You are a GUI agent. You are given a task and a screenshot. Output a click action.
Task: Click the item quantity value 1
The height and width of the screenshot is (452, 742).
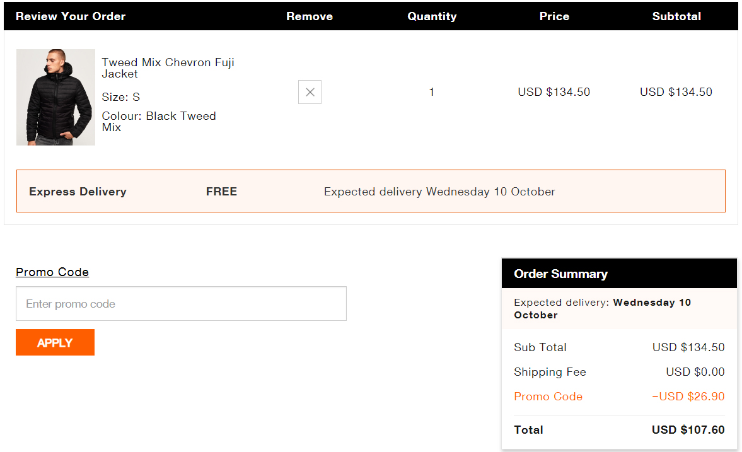[x=432, y=92]
